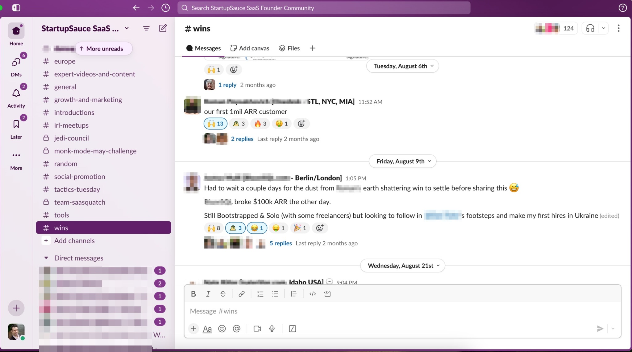The width and height of the screenshot is (632, 352).
Task: Compose a new message with the pencil icon
Action: (x=163, y=28)
